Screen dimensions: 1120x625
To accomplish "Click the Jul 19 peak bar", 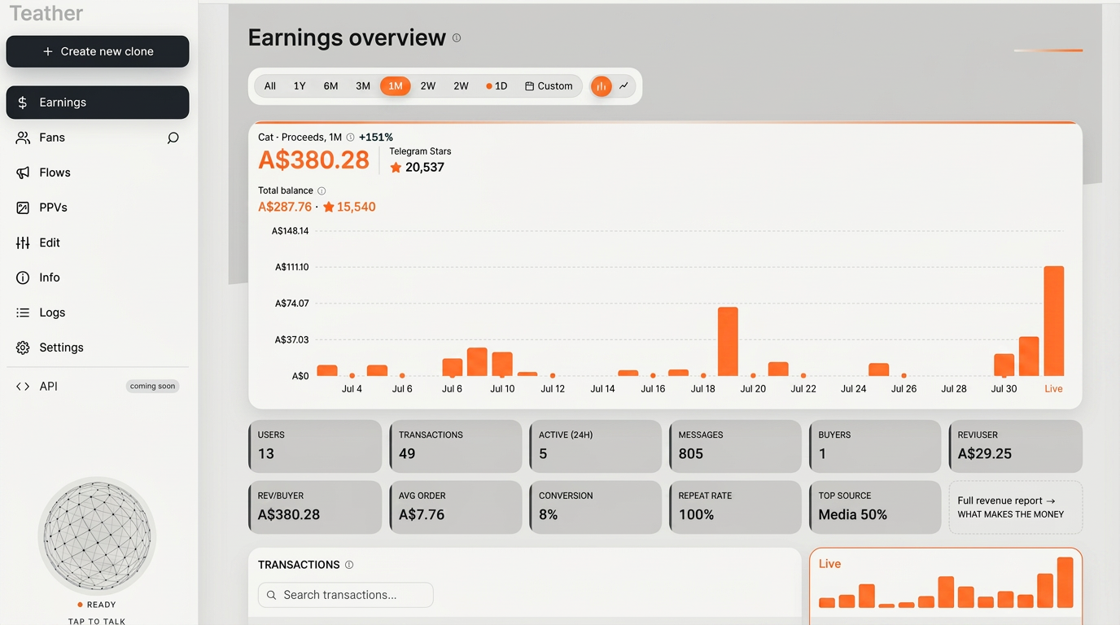I will click(x=728, y=342).
